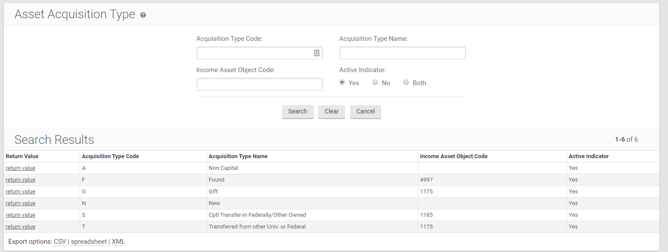This screenshot has width=668, height=252.
Task: Sort by Acquisition Type Code column header
Action: point(110,156)
